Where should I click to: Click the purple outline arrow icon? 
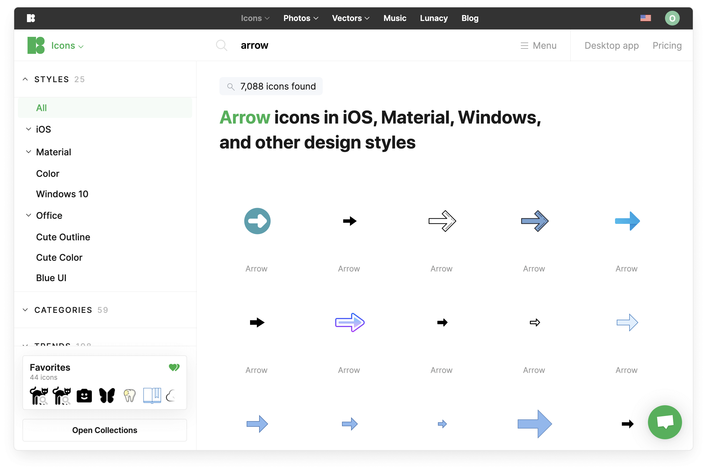(349, 322)
